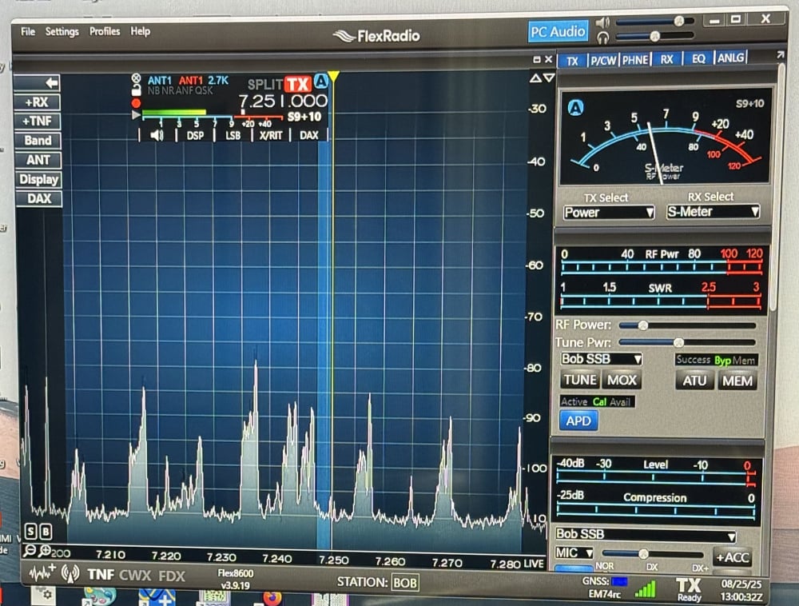The image size is (799, 606).
Task: Expand the DSP options on the slice
Action: coord(195,136)
